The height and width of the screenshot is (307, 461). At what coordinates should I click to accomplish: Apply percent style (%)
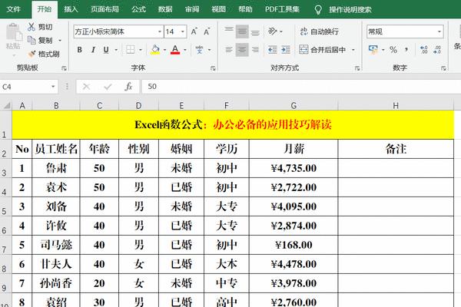click(x=393, y=50)
